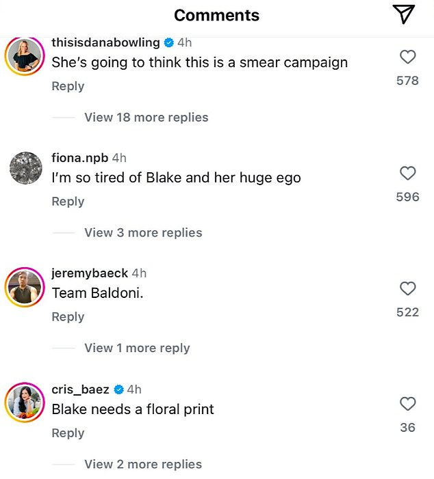434x479 pixels.
Task: Expand View 1 more reply
Action: tap(137, 348)
